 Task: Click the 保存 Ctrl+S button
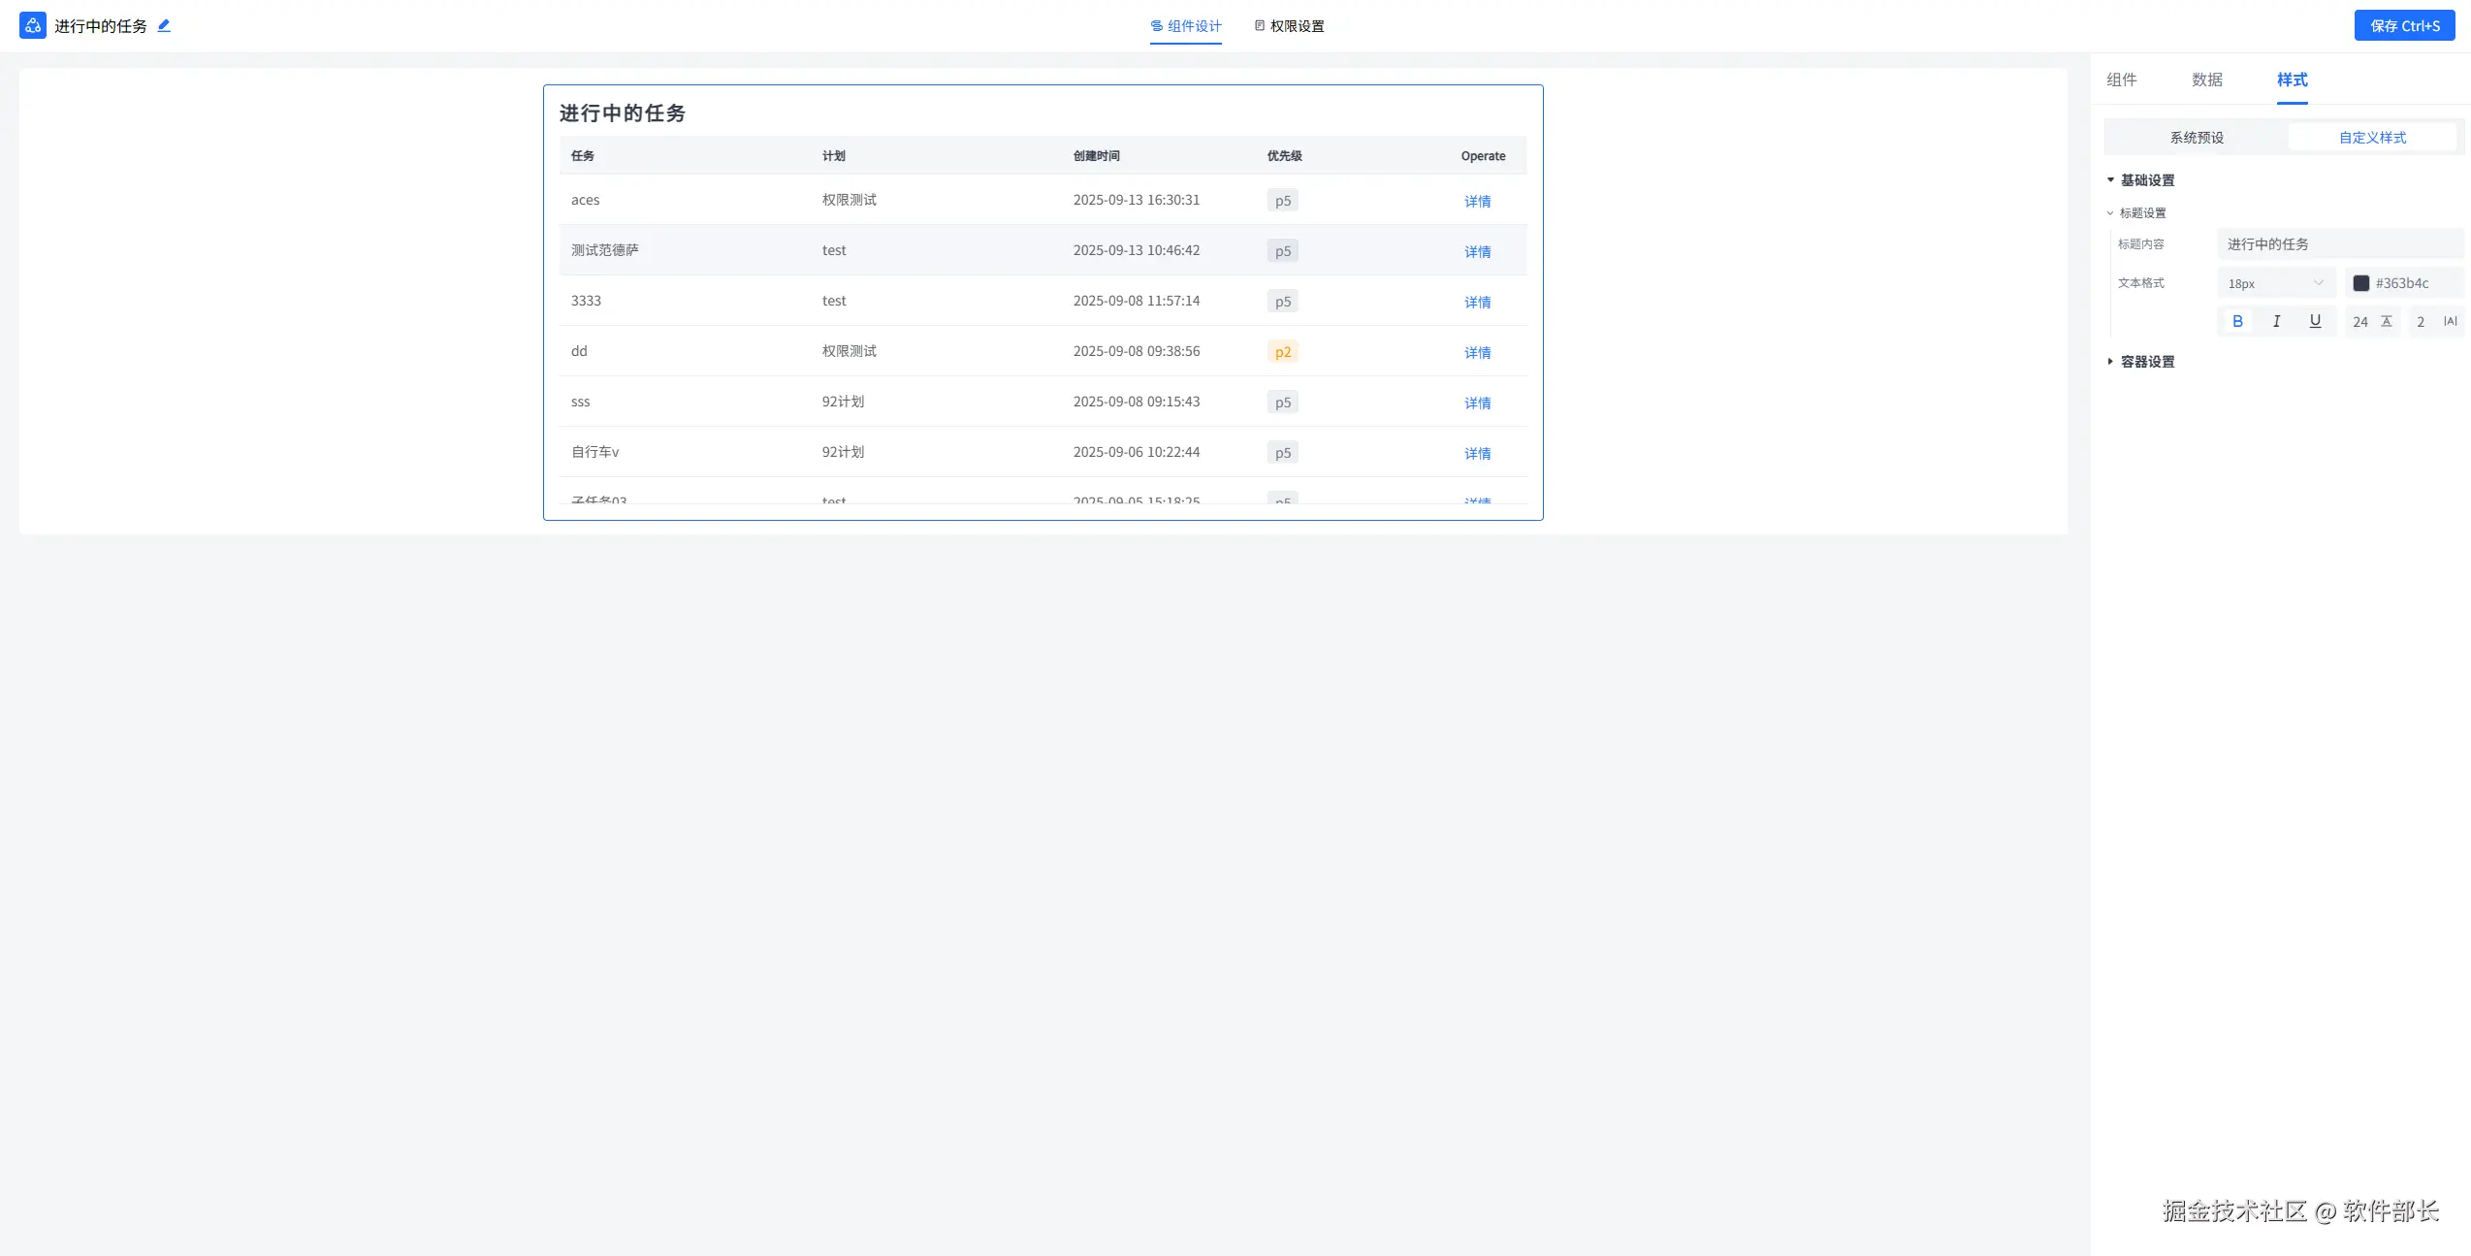(2404, 26)
